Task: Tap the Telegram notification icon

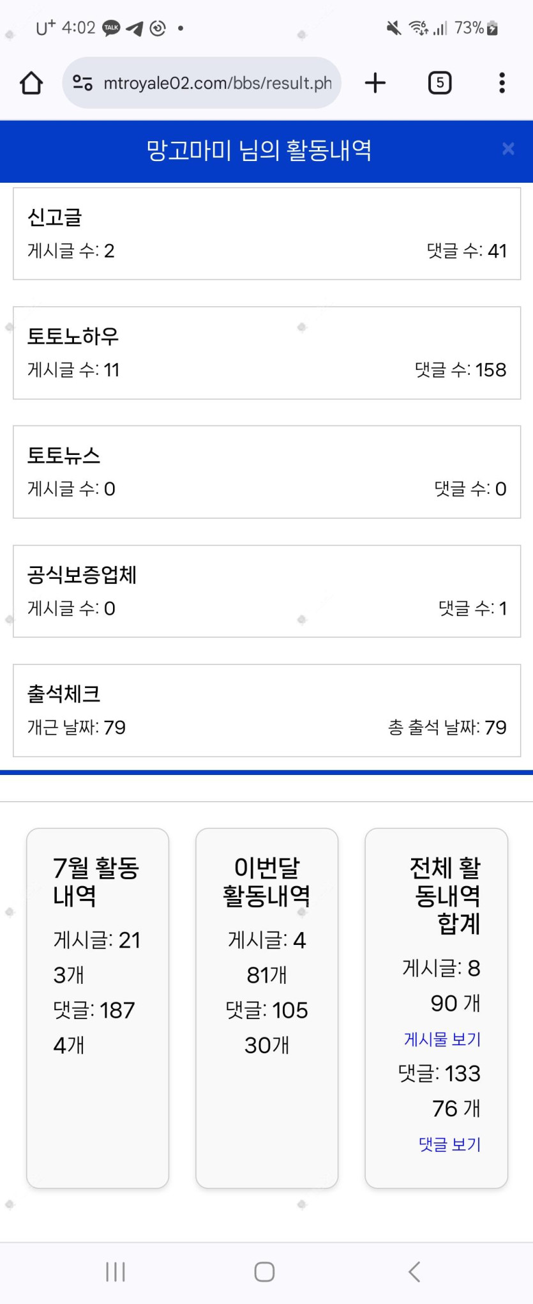Action: (x=134, y=28)
